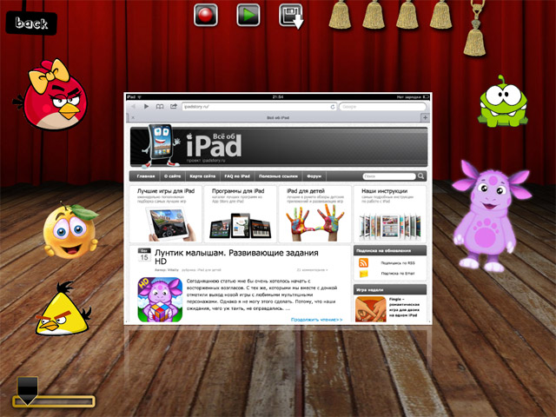Start recording with the red record button

coord(206,15)
